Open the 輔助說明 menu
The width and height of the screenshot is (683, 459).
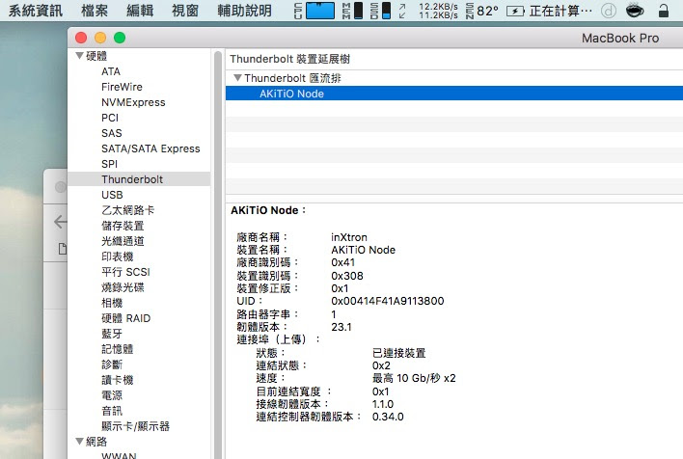pyautogui.click(x=244, y=11)
